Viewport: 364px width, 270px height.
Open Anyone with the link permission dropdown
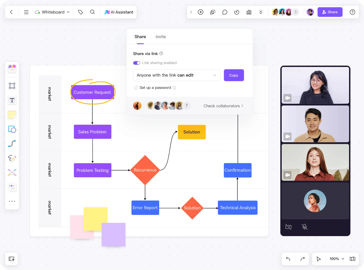pyautogui.click(x=177, y=75)
